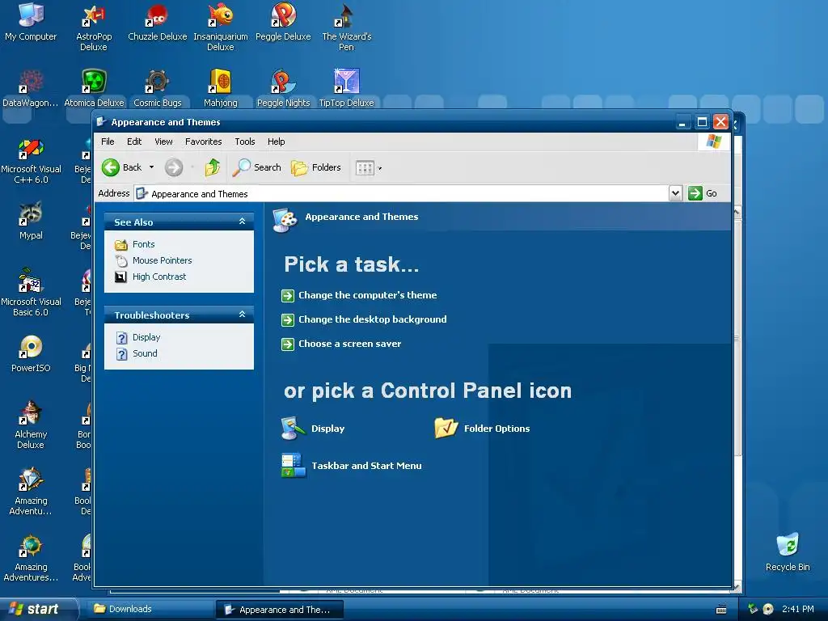Click the taskbar clock 2:41 PM

[798, 610]
